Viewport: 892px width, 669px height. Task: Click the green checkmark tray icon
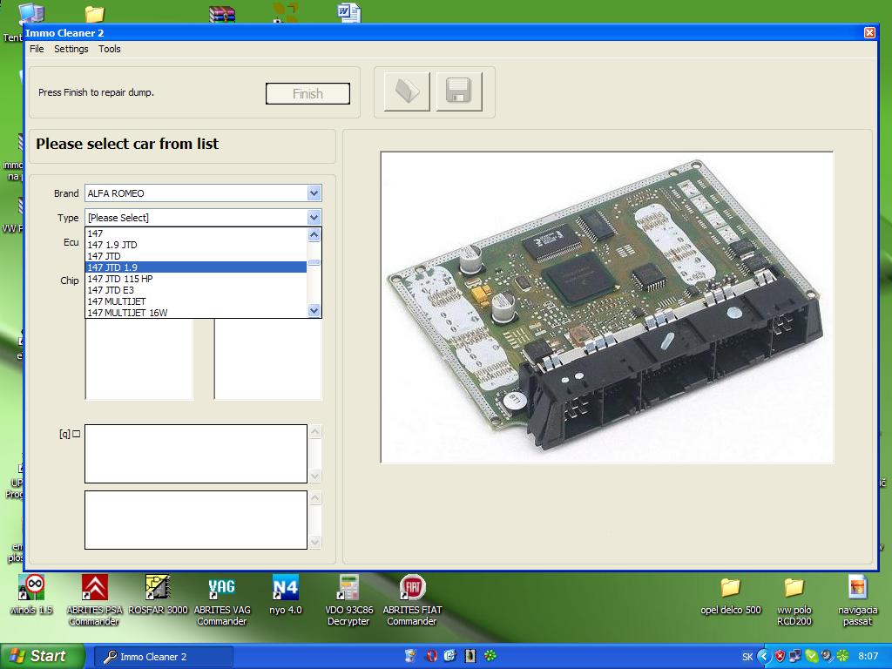(x=811, y=657)
